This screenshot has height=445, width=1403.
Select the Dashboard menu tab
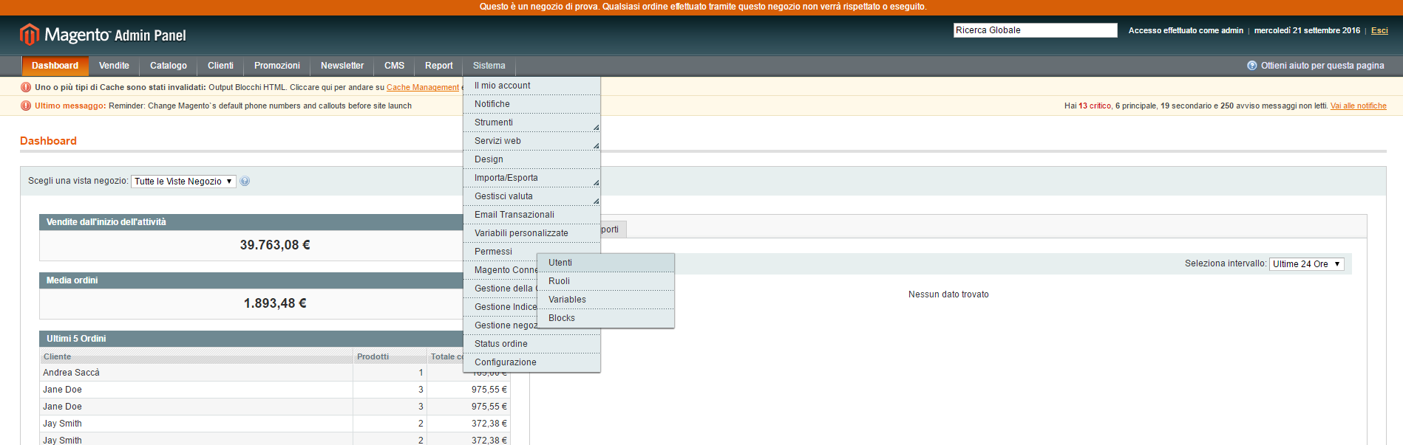[55, 66]
